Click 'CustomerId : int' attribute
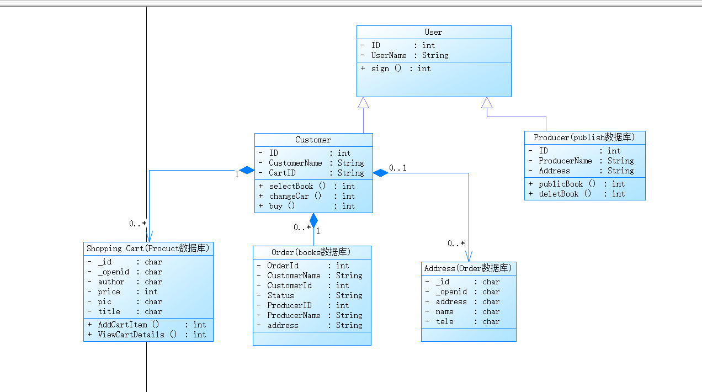The image size is (702, 392). [303, 285]
